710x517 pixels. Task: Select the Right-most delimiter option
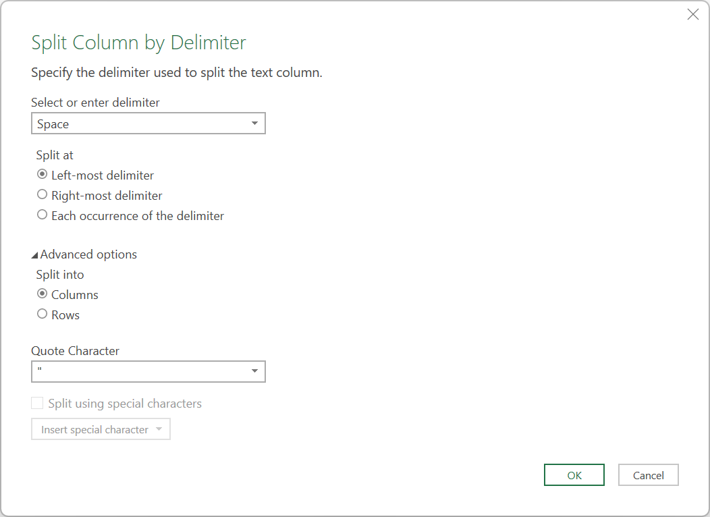pos(42,195)
